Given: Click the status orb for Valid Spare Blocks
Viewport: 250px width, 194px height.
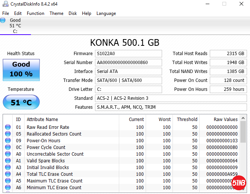Looking at the screenshot, I should (x=8, y=161).
